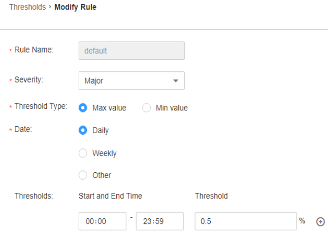Add a new threshold row with plus icon

coord(320,221)
